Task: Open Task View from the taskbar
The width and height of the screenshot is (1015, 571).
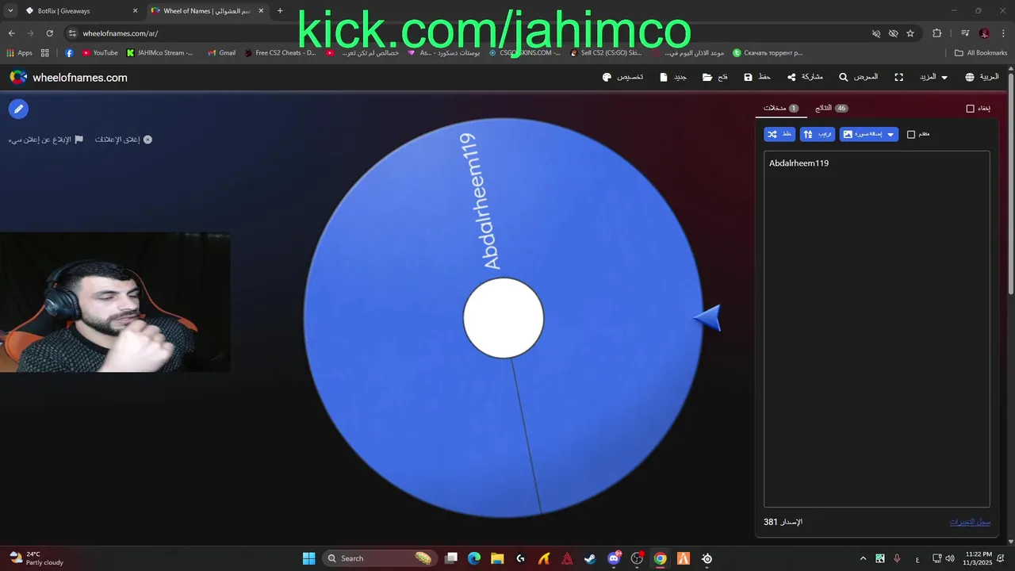Action: point(451,558)
